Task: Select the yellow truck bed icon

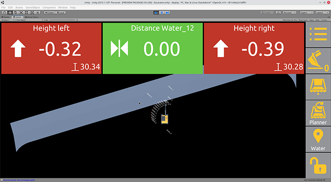Action: [318, 87]
